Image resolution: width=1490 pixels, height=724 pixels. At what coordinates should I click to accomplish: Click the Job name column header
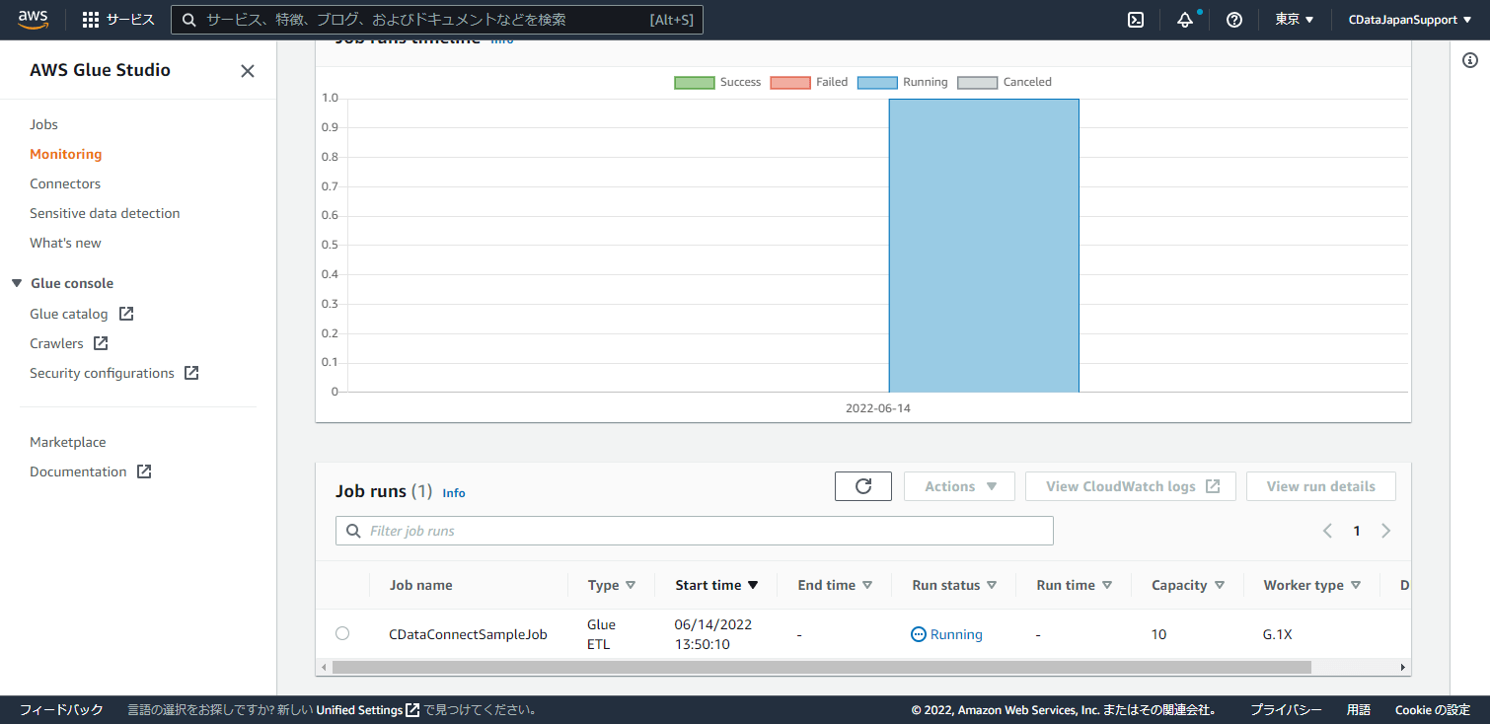point(421,585)
